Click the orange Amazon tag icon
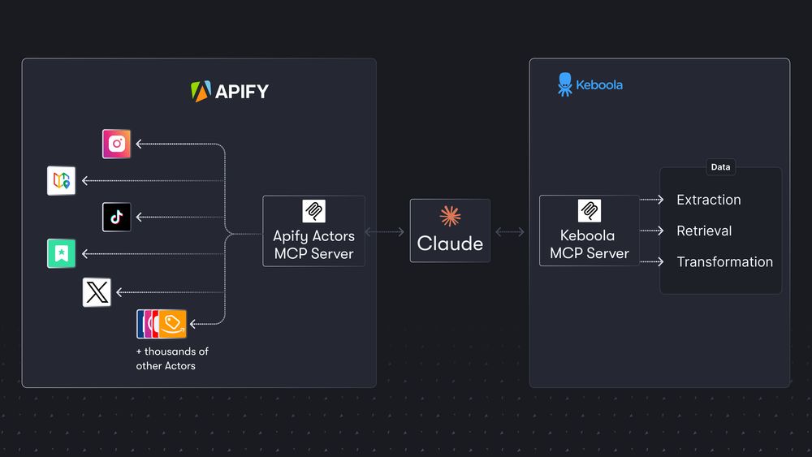This screenshot has width=812, height=457. [172, 324]
